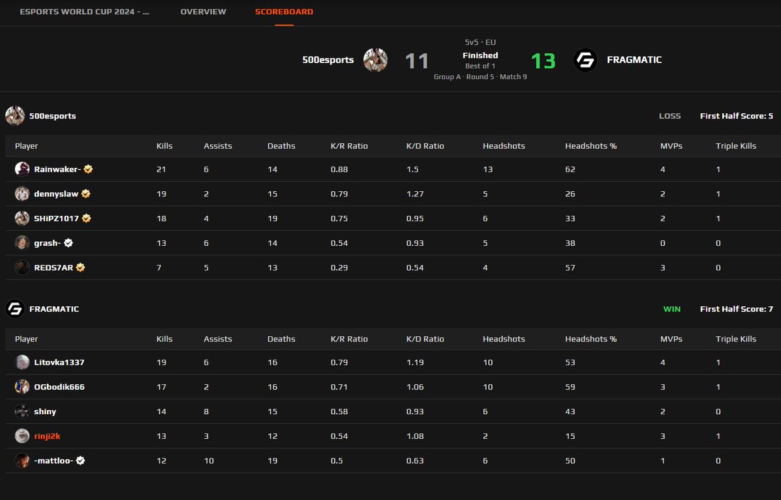Click the 500esports team logo in match header
The image size is (781, 500).
(376, 60)
